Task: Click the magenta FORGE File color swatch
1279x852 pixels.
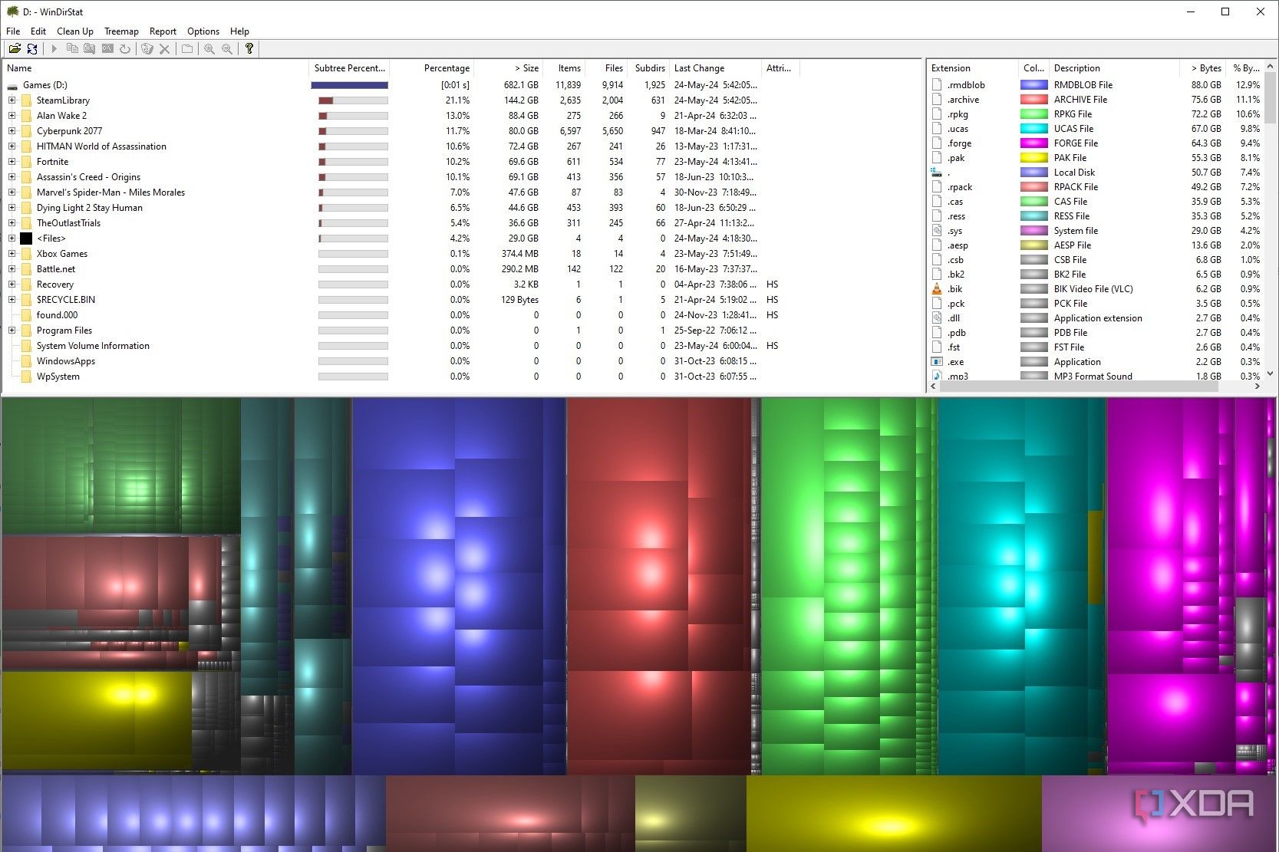Action: (x=1034, y=143)
